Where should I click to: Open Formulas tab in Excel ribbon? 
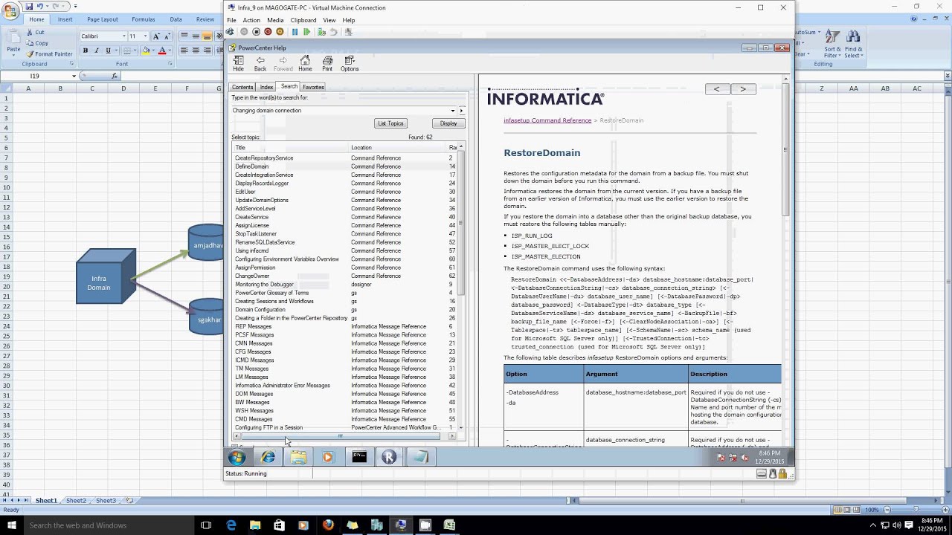pos(144,19)
